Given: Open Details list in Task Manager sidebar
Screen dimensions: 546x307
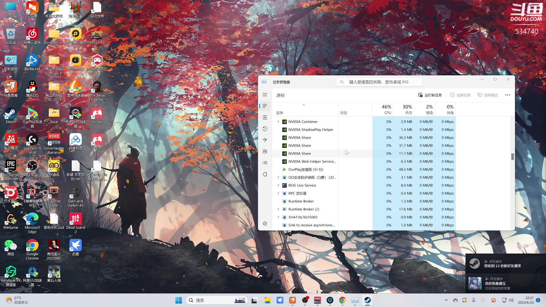Looking at the screenshot, I should [x=265, y=163].
